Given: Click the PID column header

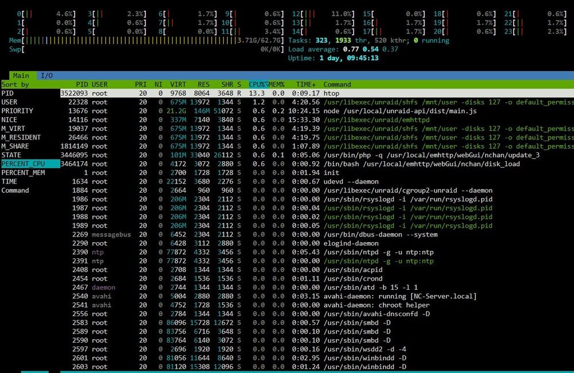Looking at the screenshot, I should click(x=82, y=84).
